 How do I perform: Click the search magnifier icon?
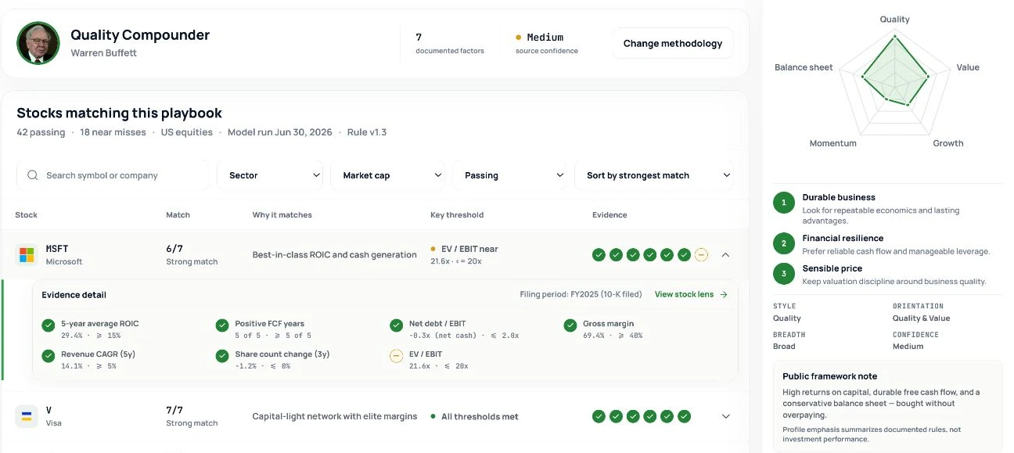coord(33,175)
